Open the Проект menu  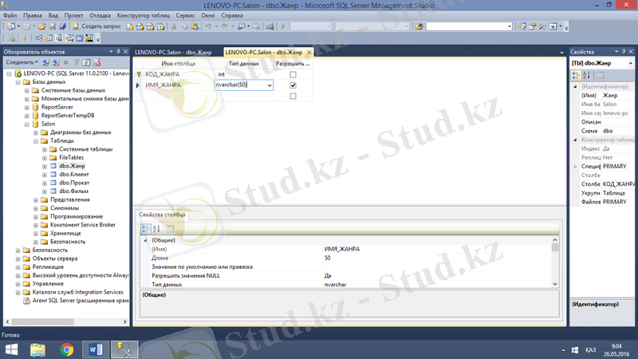click(73, 15)
